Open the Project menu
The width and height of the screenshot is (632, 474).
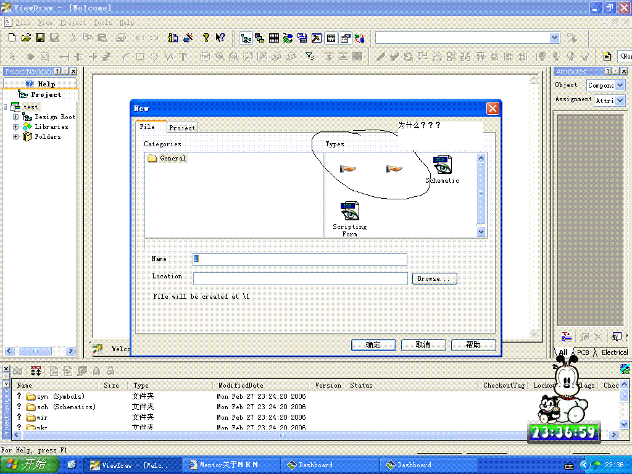point(73,23)
